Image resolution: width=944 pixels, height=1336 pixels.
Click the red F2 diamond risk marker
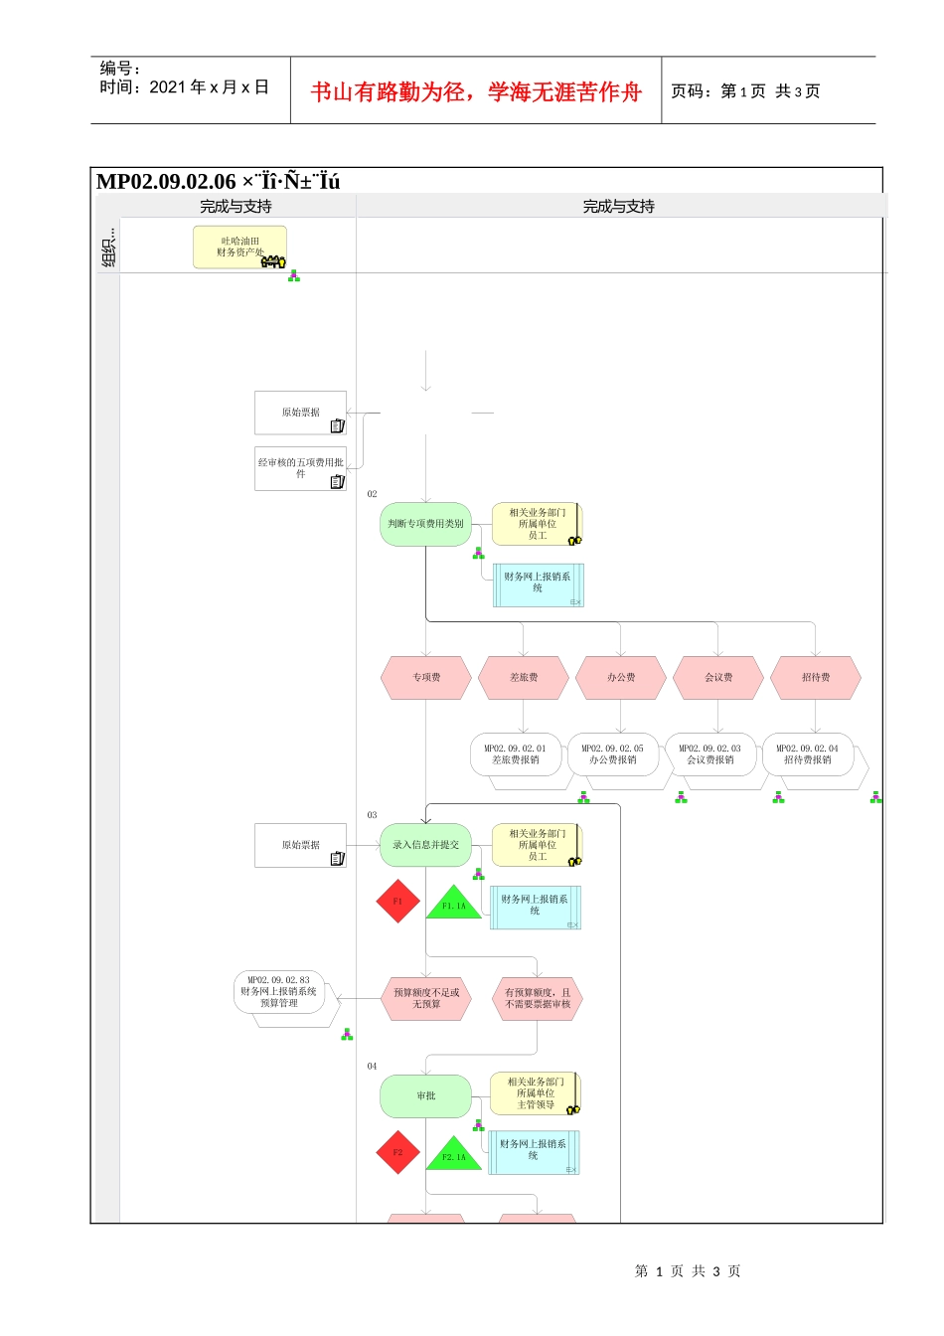pos(398,1153)
